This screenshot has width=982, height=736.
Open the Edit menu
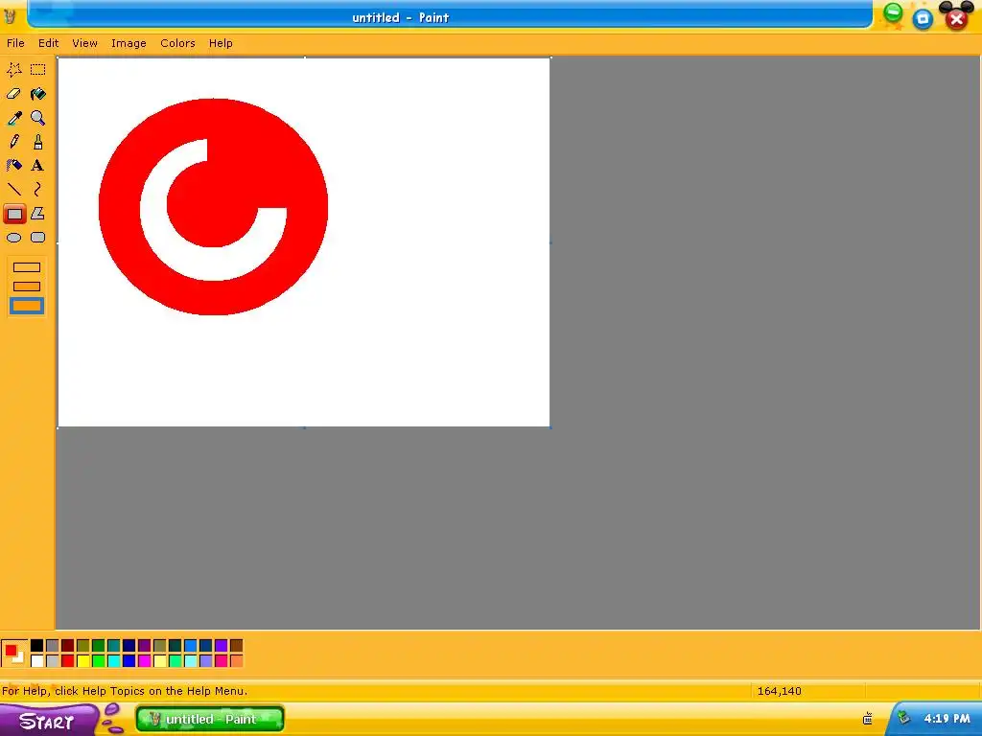click(48, 43)
